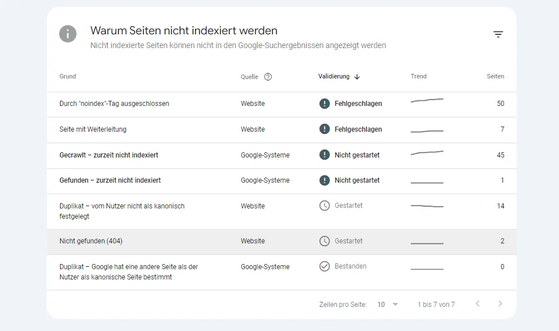Open the rows per page dropdown
This screenshot has width=559, height=331.
pos(395,304)
